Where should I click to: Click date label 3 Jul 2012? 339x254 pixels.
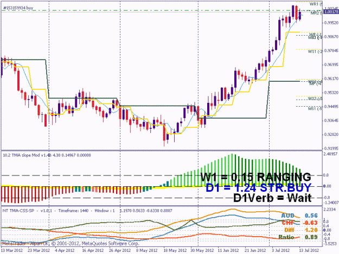tap(280, 250)
